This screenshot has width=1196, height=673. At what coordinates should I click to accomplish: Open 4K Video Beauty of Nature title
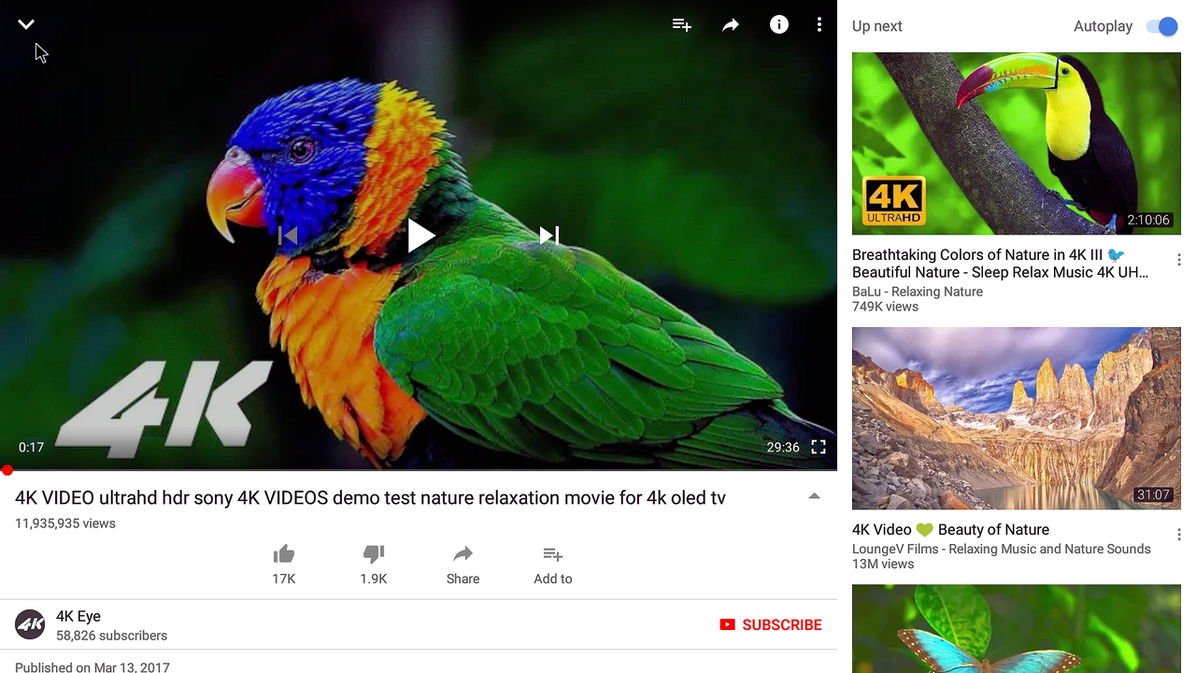click(x=950, y=529)
